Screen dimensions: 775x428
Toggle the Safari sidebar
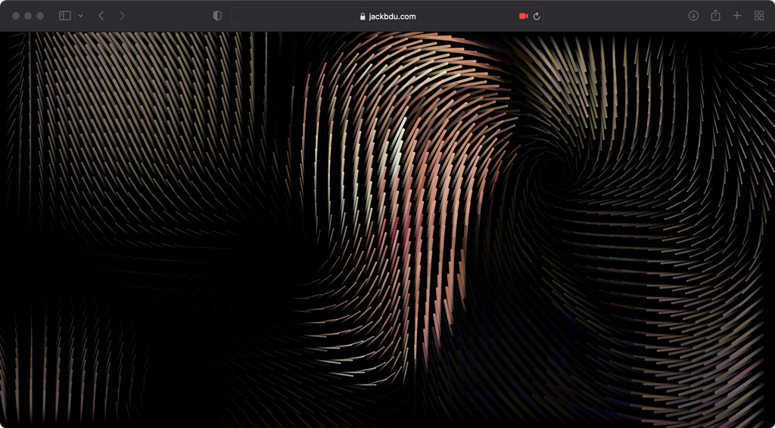[x=65, y=16]
